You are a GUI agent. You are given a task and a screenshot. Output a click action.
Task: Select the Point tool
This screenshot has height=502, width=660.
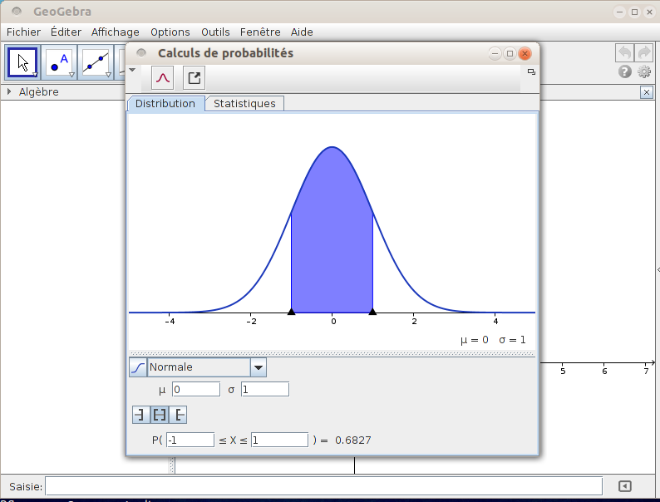tap(59, 62)
